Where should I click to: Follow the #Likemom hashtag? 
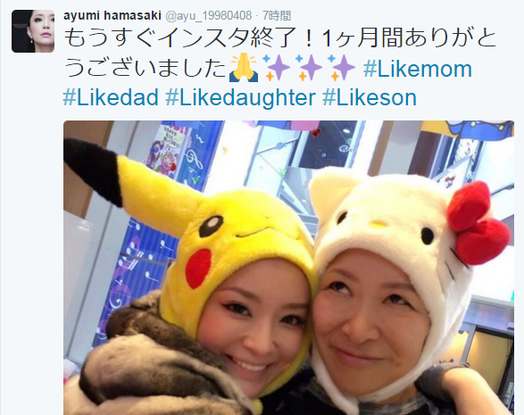[x=418, y=69]
